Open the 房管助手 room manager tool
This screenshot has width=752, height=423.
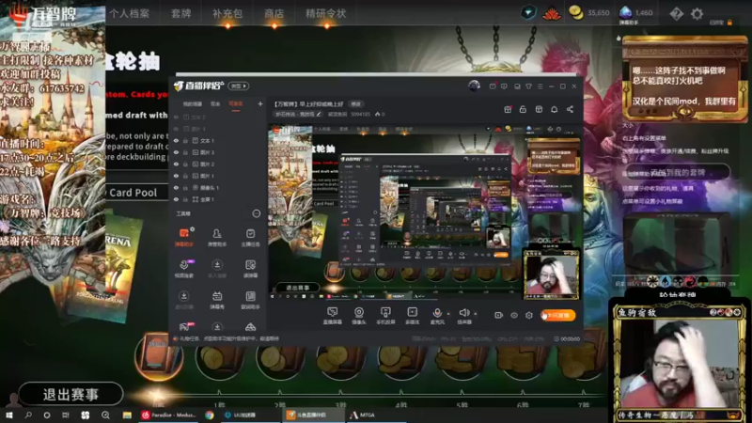point(217,237)
